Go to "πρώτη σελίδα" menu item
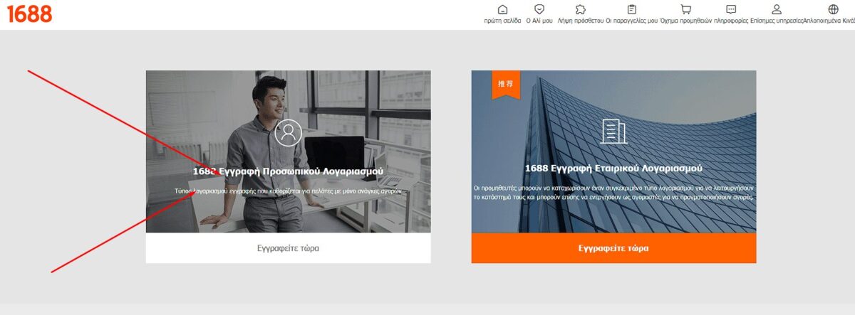 tap(502, 21)
